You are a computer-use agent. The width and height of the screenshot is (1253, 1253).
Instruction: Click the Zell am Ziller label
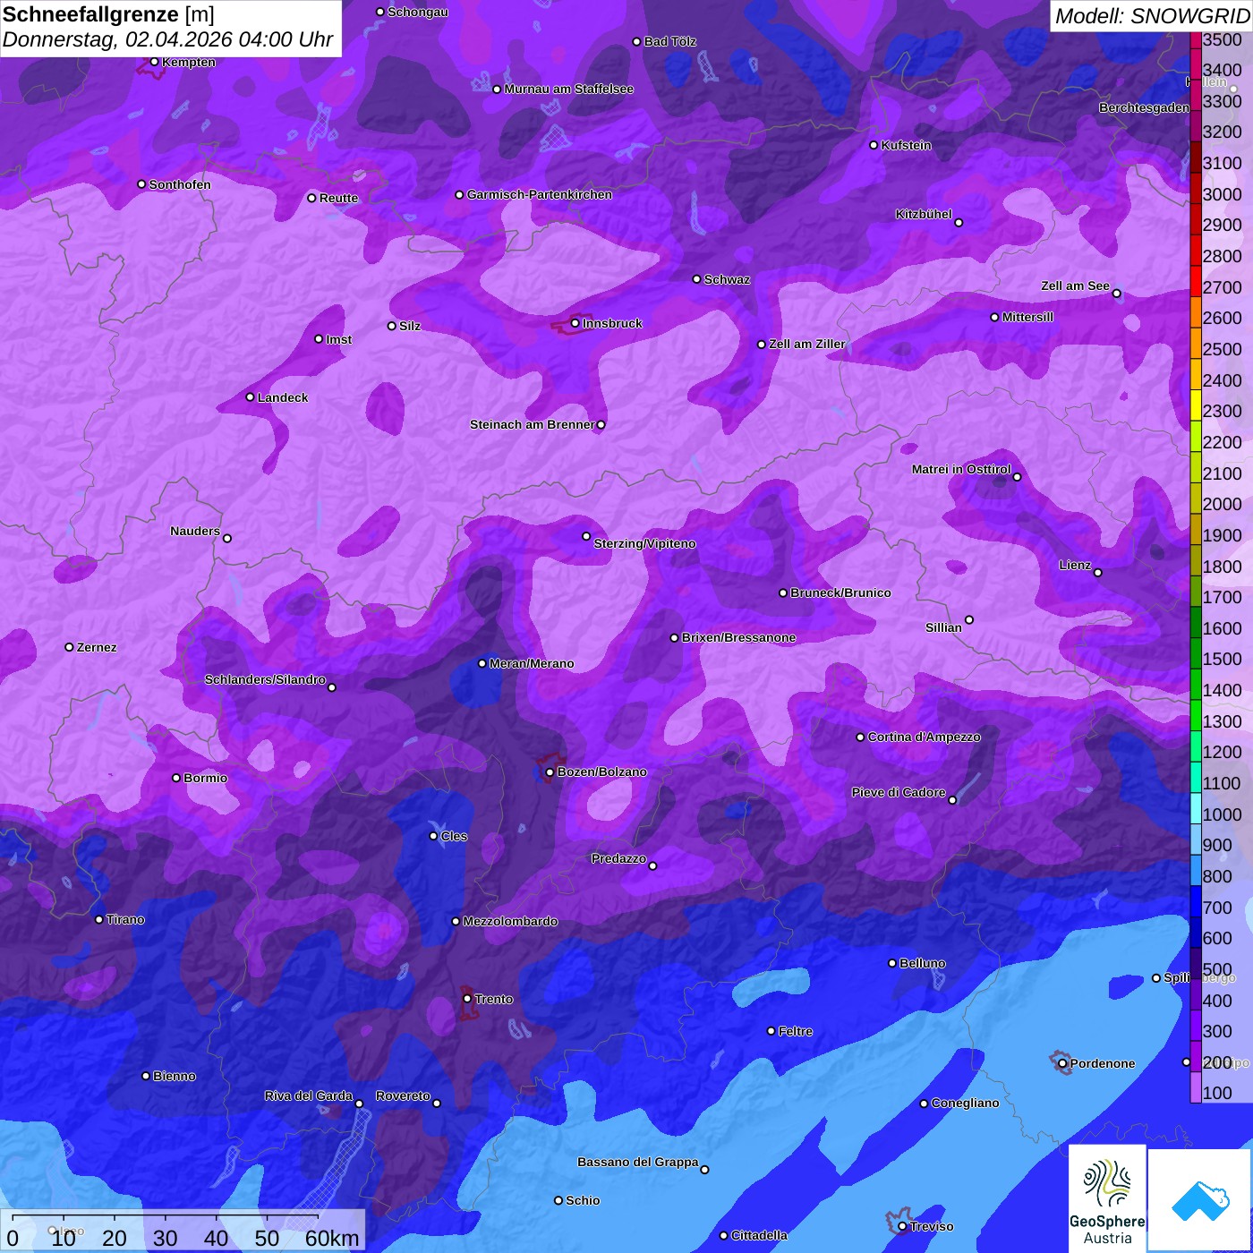click(x=807, y=344)
